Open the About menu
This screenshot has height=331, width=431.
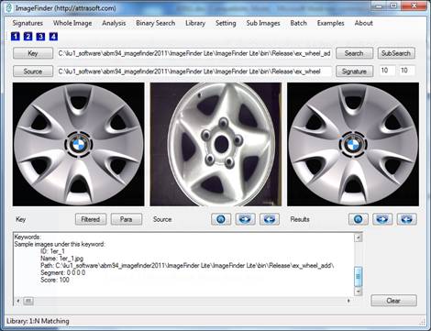[363, 23]
